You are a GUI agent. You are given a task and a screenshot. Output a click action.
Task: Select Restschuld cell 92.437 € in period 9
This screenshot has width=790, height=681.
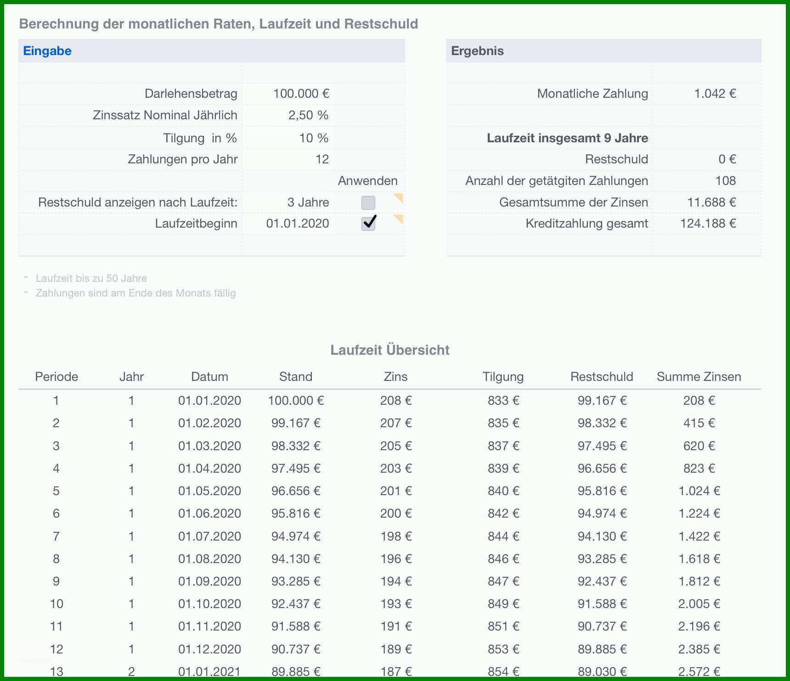coord(602,581)
